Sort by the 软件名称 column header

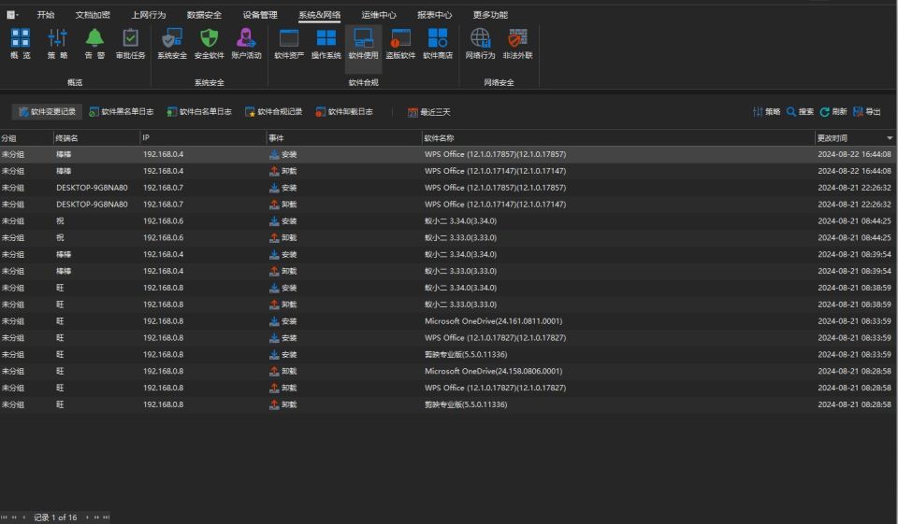coord(618,138)
